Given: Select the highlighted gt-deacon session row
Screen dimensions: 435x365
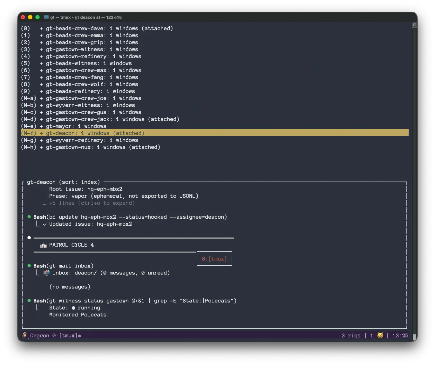Looking at the screenshot, I should [95, 133].
